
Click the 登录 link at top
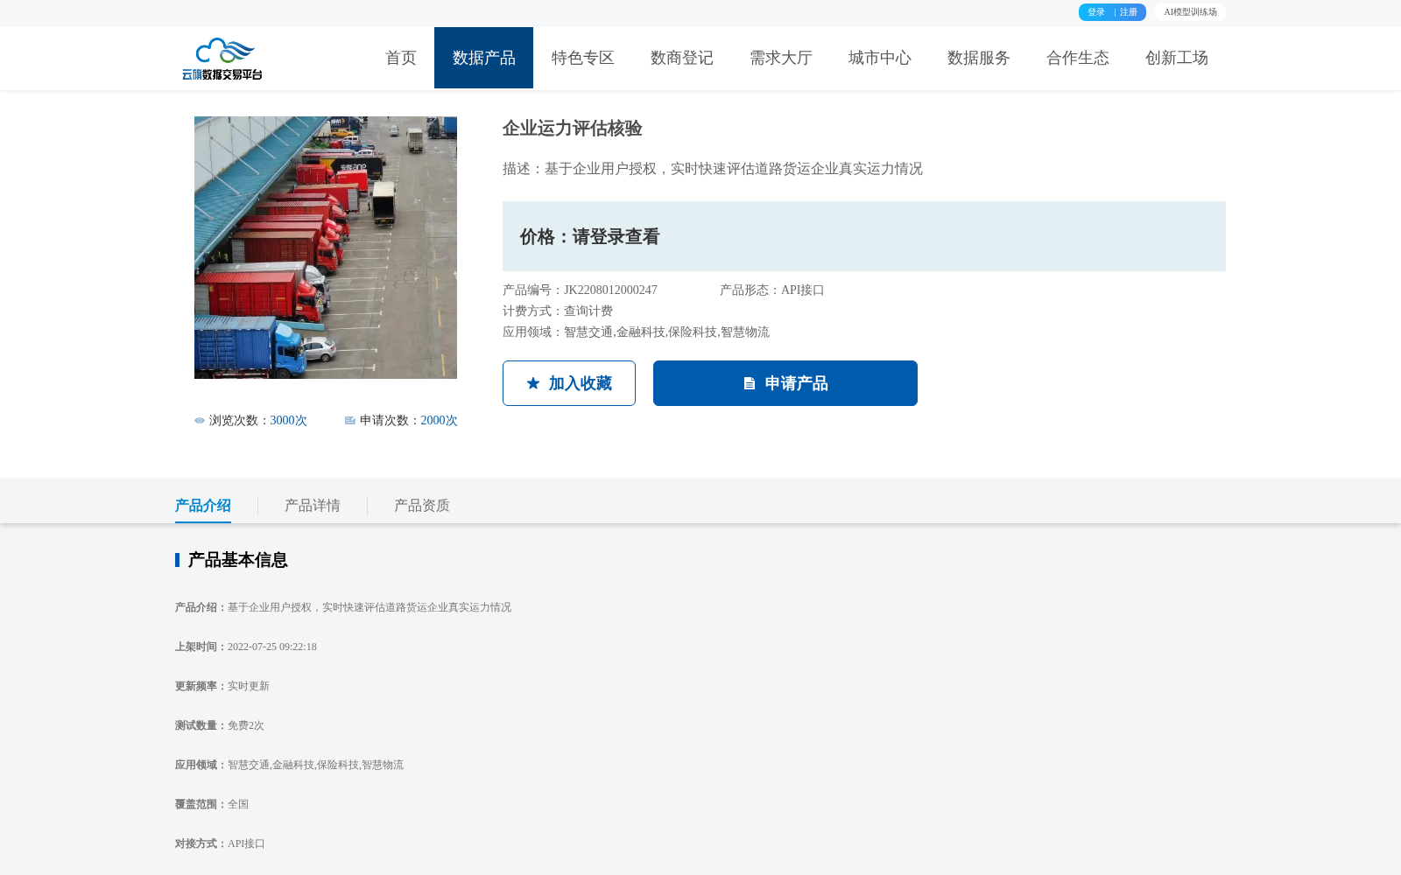[1096, 12]
